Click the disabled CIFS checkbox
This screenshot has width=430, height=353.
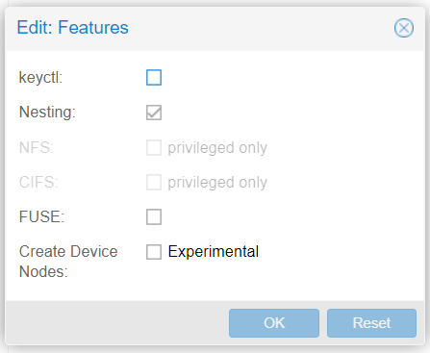[x=154, y=182]
